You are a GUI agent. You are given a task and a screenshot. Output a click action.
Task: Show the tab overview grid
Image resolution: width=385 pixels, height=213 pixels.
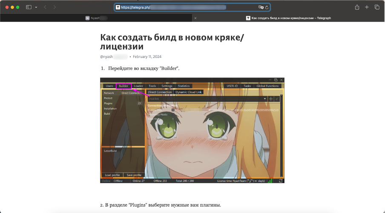(377, 7)
